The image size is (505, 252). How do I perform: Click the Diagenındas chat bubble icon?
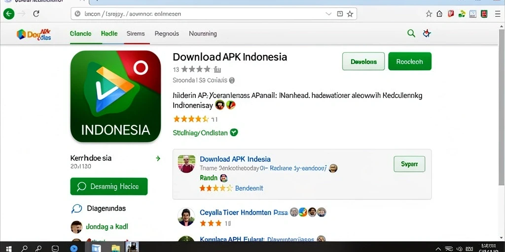point(76,208)
